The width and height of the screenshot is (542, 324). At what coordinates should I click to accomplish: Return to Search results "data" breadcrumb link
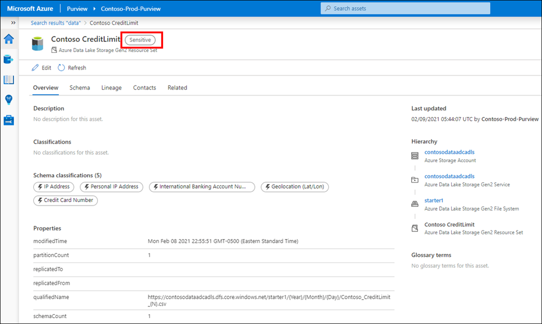(55, 23)
